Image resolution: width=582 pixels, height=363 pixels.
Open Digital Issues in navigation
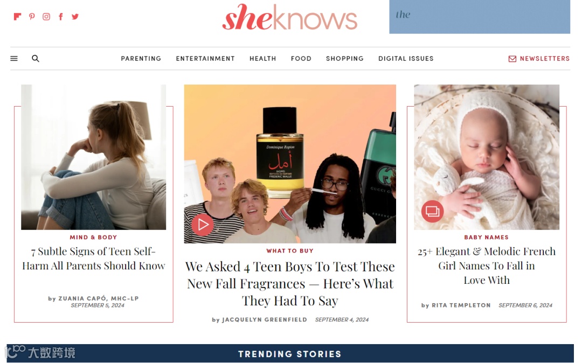tap(406, 59)
